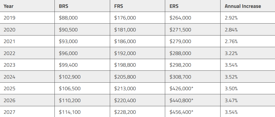Select the $88,000 BRS cell
Viewport: 275px width, 117px height.
[x=82, y=18]
